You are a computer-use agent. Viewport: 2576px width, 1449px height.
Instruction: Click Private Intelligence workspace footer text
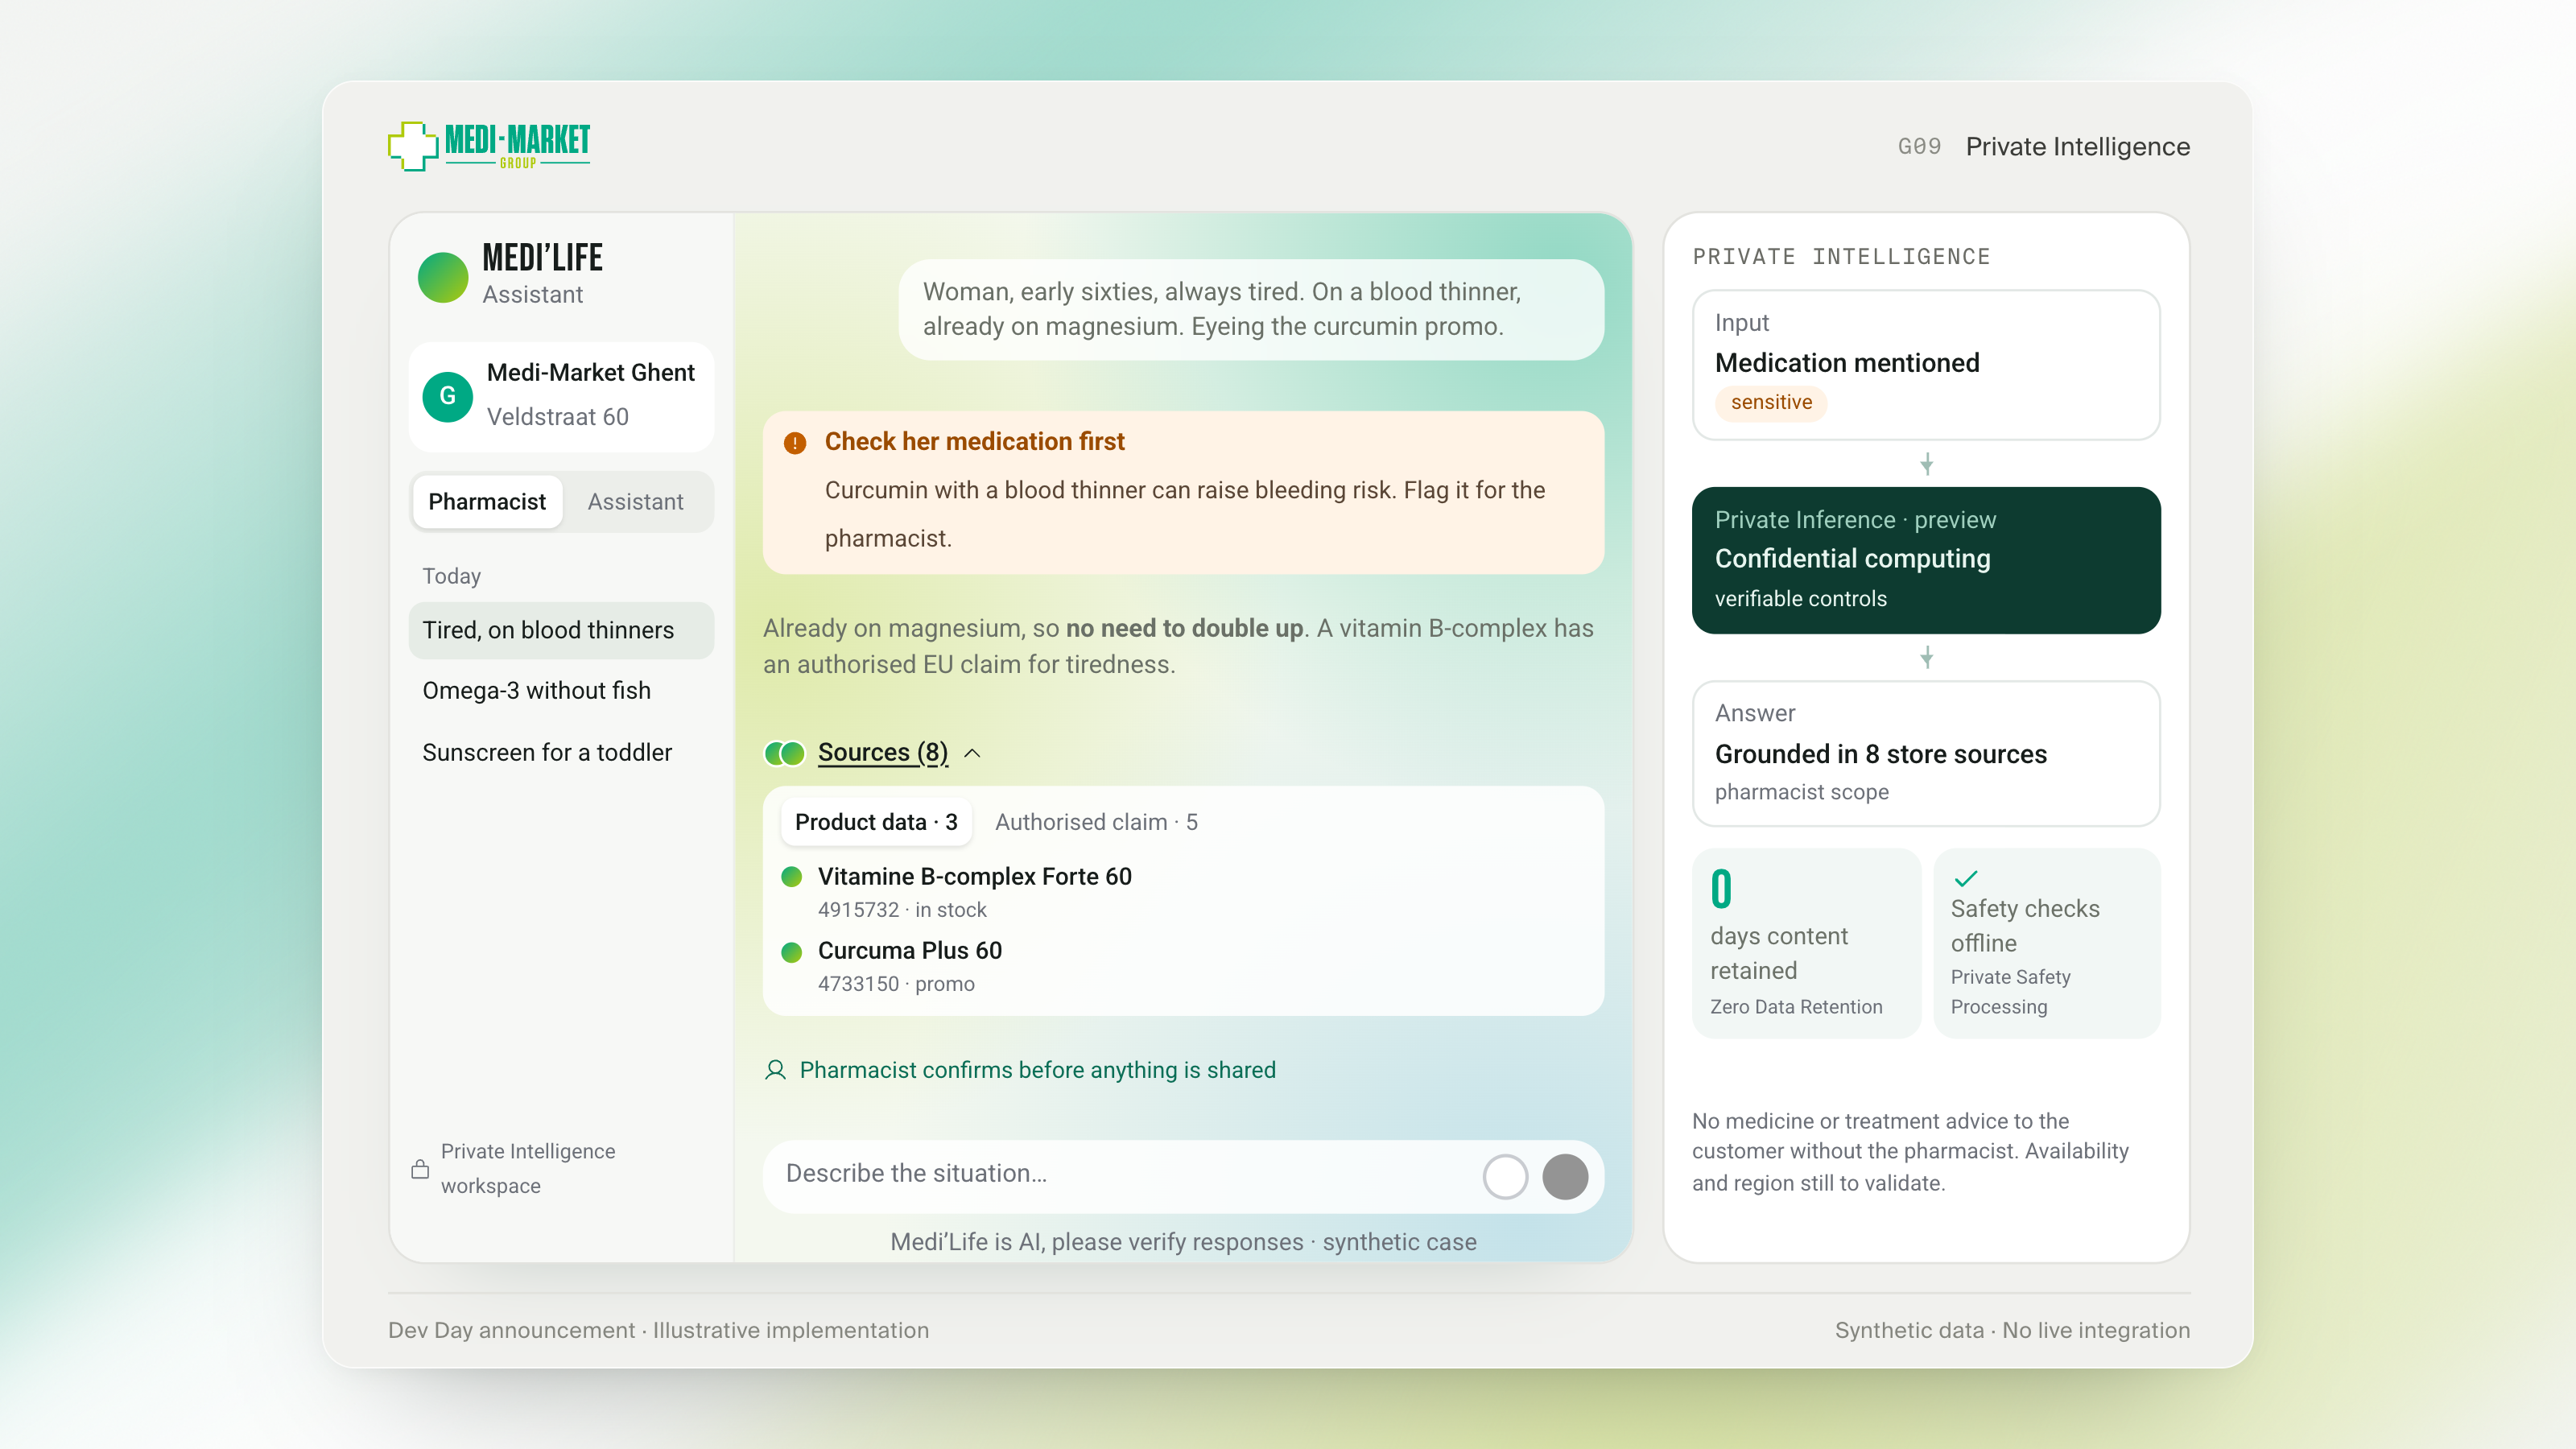[528, 1169]
